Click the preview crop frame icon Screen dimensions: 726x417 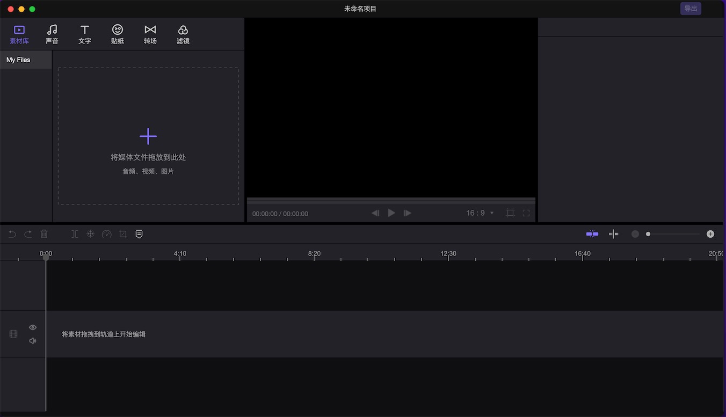[510, 213]
